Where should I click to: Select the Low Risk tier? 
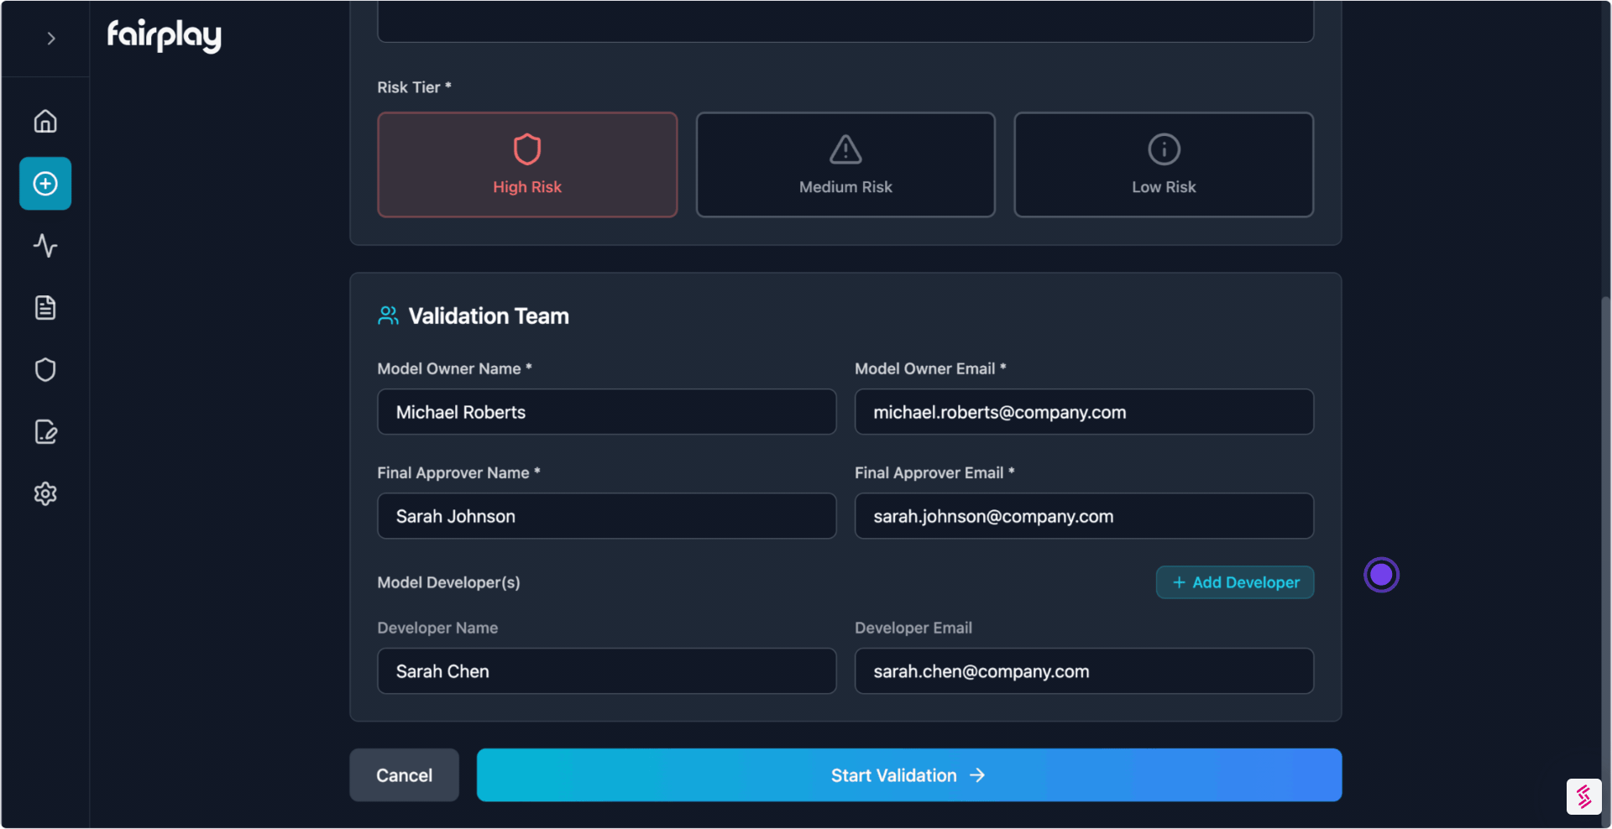[x=1164, y=165]
